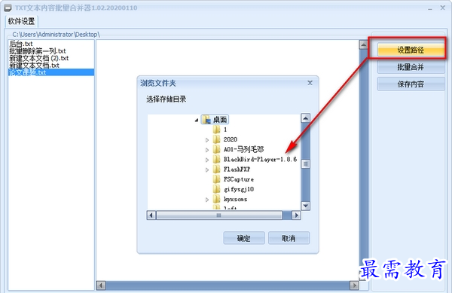Select the gifysgj10 folder

pyautogui.click(x=239, y=189)
